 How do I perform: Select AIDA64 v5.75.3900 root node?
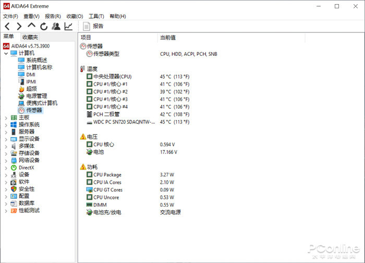click(30, 46)
